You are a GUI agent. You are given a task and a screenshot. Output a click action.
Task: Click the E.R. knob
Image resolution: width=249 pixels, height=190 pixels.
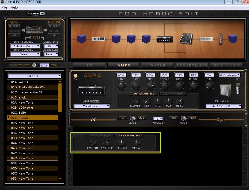click(x=209, y=86)
